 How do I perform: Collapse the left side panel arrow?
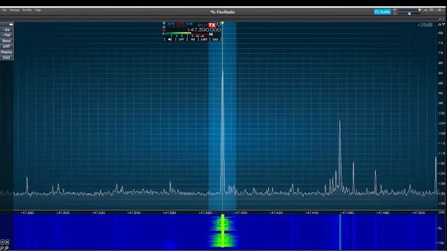point(10,24)
